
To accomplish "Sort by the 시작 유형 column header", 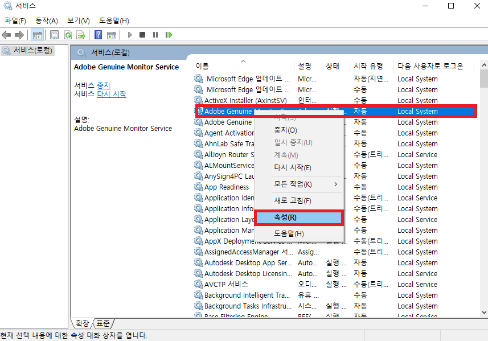I will coord(372,66).
